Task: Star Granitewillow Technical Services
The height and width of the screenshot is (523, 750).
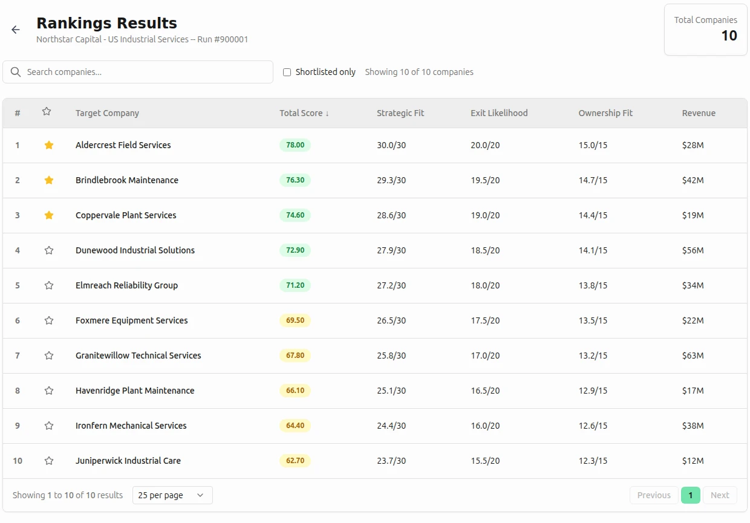Action: point(49,356)
